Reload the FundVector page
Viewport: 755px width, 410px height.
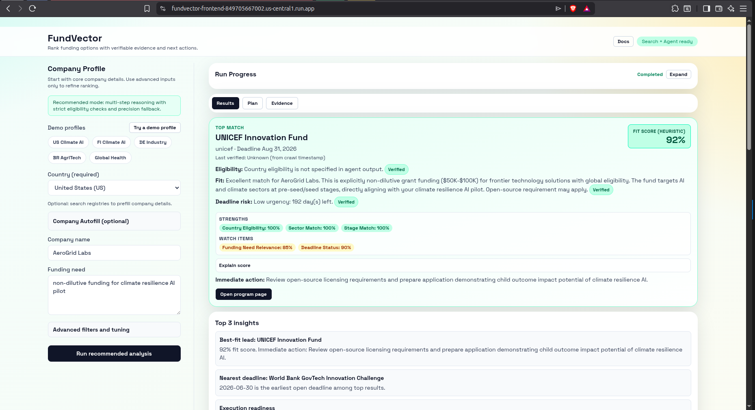coord(32,9)
